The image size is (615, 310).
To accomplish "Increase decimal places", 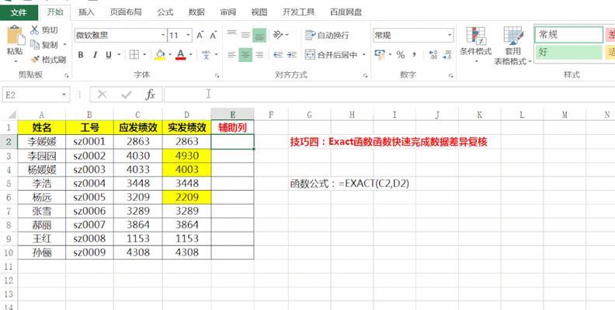I will pos(433,55).
